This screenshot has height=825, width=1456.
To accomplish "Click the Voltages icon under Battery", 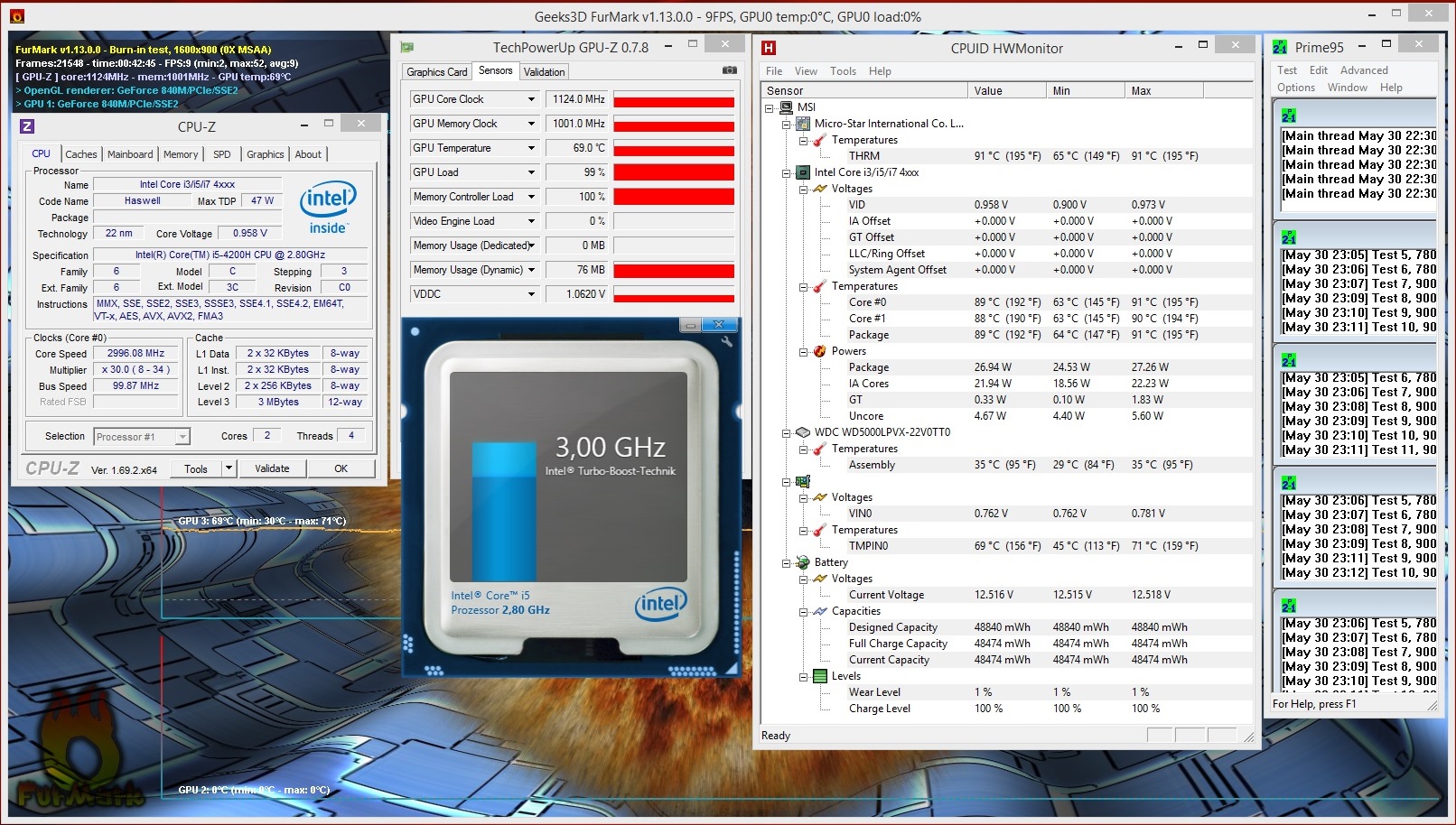I will point(820,579).
